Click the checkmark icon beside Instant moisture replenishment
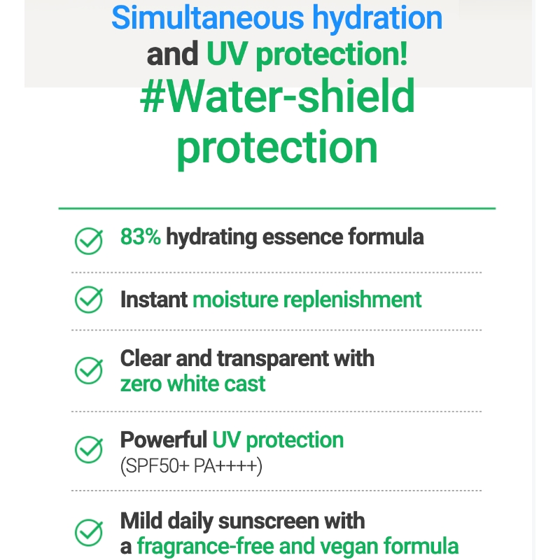 (89, 300)
